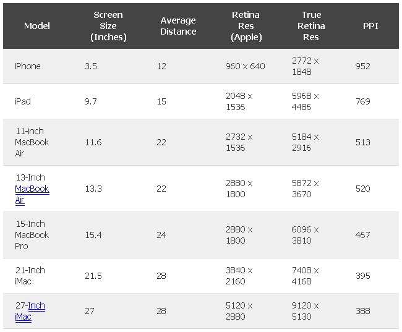Click the Model column header

click(37, 26)
